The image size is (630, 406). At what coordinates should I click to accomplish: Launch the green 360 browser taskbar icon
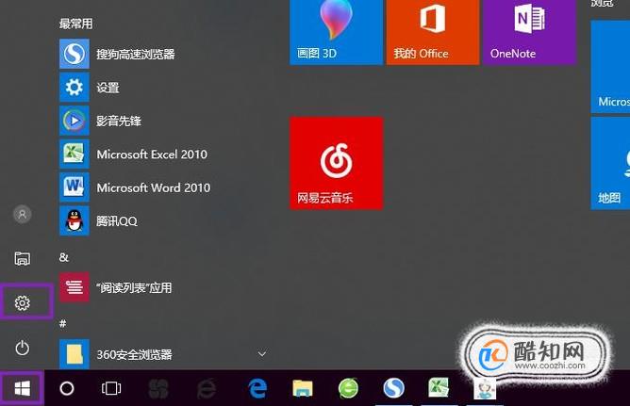348,388
